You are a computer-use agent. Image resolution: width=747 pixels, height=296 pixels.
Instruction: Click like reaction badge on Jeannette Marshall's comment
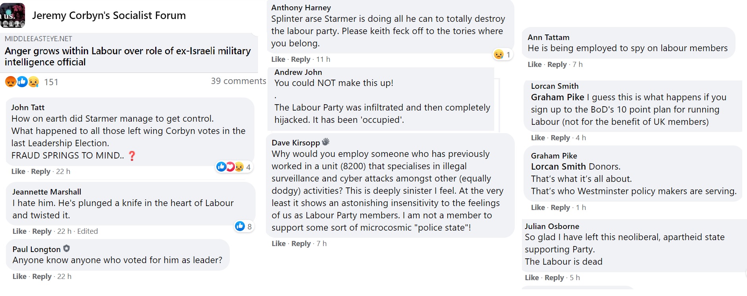240,226
